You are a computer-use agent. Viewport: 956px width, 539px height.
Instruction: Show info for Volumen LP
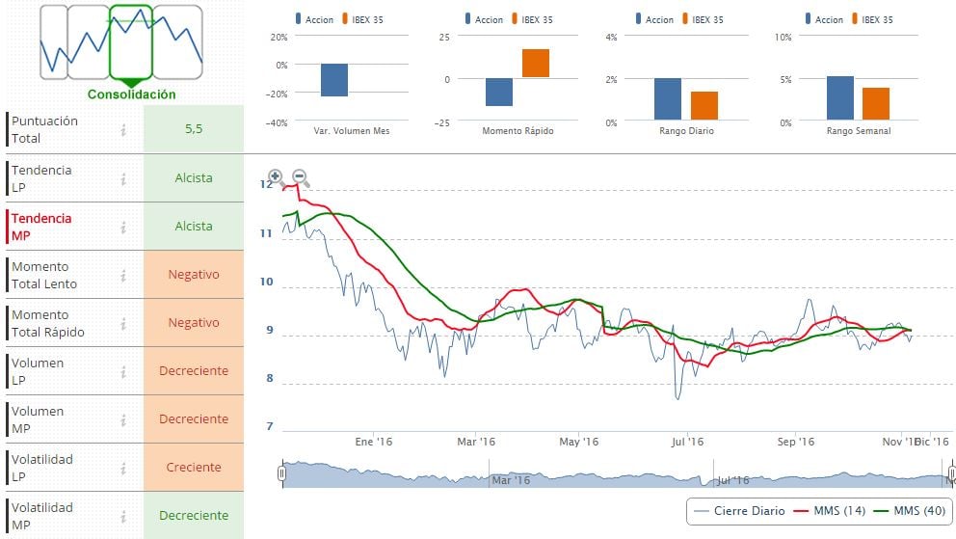tap(123, 371)
